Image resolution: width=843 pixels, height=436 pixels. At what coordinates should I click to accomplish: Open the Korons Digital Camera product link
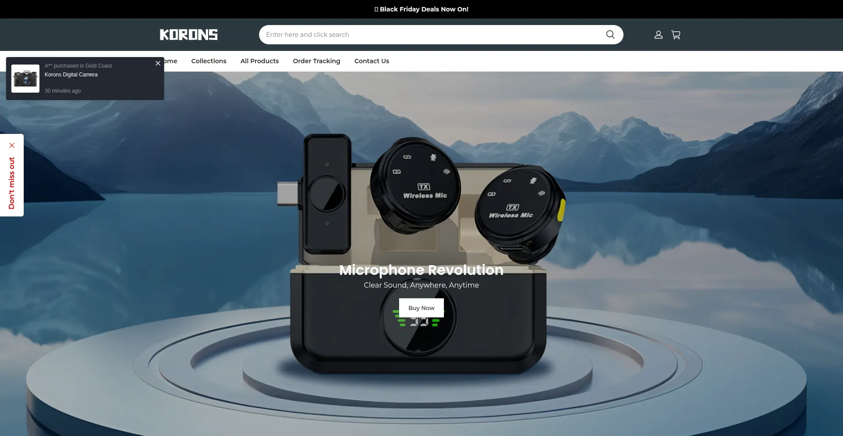pyautogui.click(x=71, y=75)
